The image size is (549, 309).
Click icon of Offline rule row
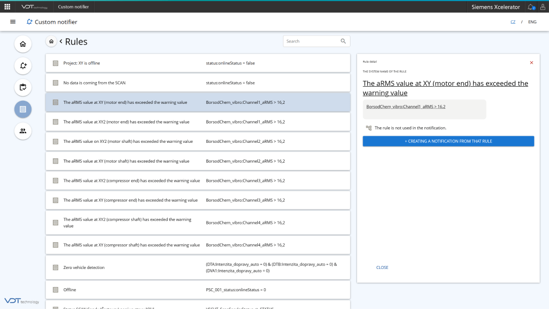(x=56, y=290)
